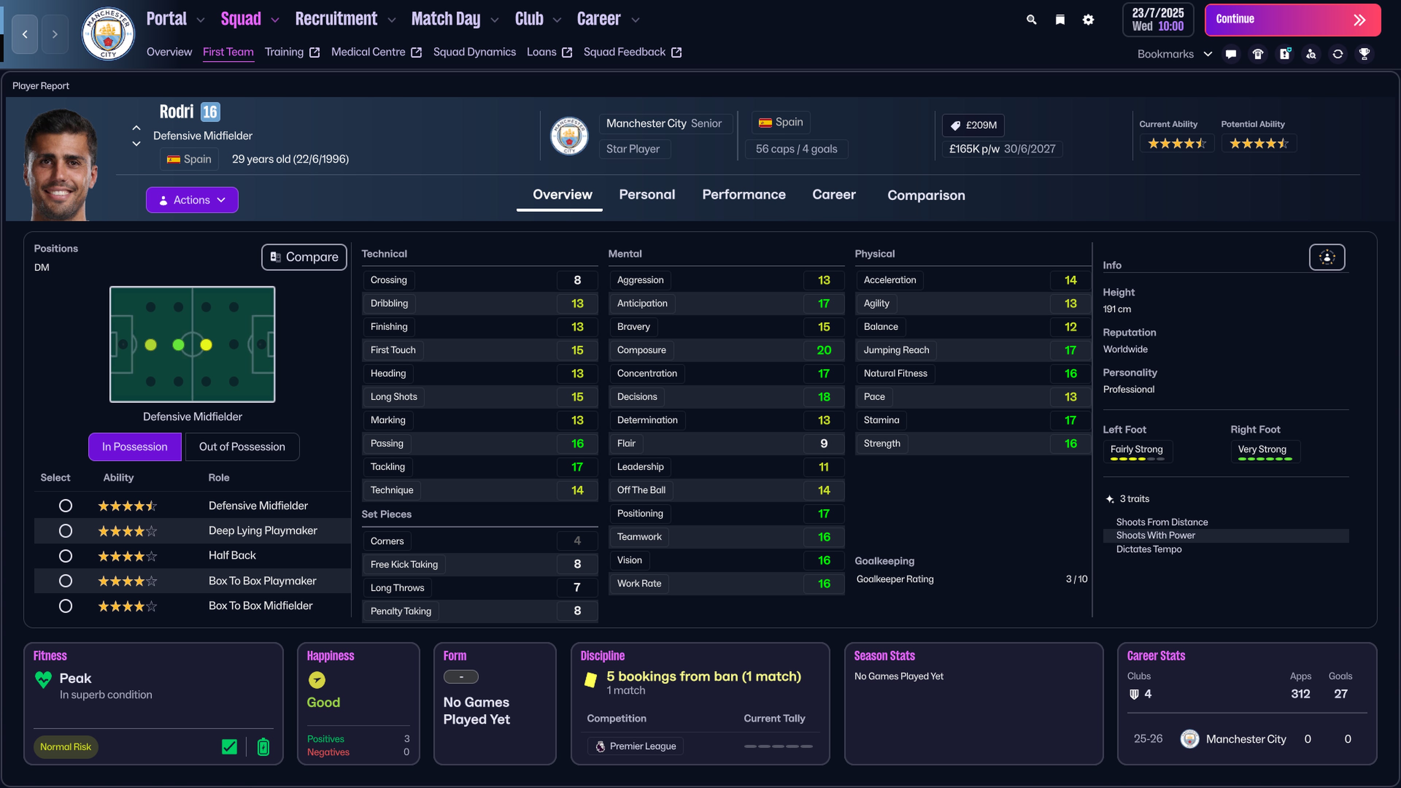Screen dimensions: 1401x788
Task: Open the Recruitment menu chevron
Action: [x=393, y=19]
